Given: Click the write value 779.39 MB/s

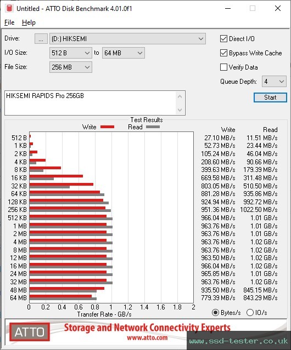Looking at the screenshot, I should tap(218, 298).
